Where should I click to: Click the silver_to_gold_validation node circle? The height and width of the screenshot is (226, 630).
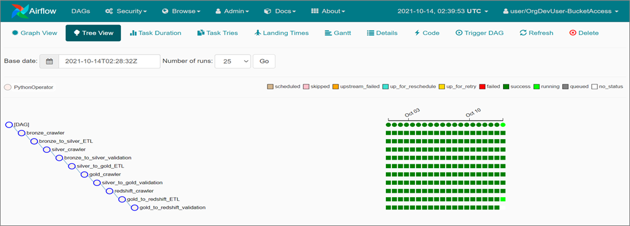tap(97, 183)
